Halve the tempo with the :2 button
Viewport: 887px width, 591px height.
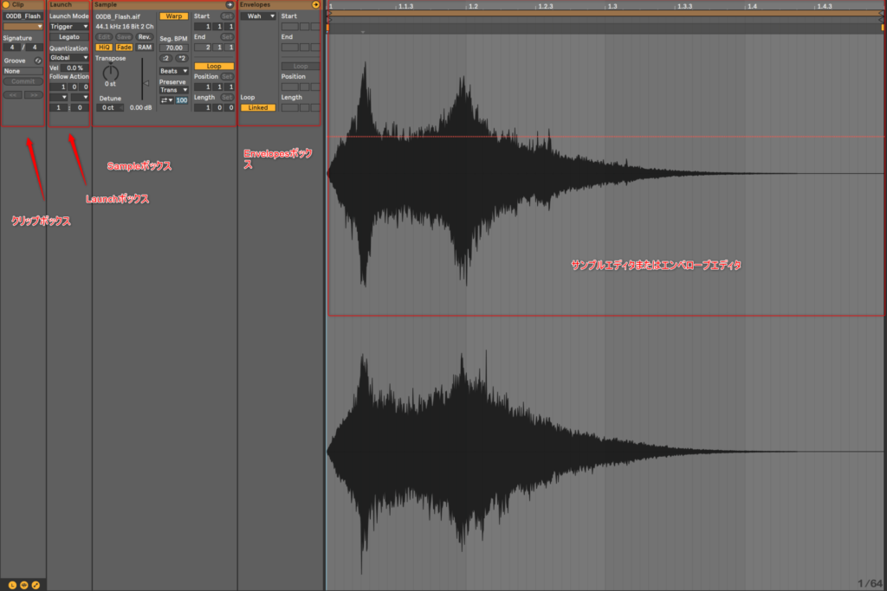tap(166, 58)
